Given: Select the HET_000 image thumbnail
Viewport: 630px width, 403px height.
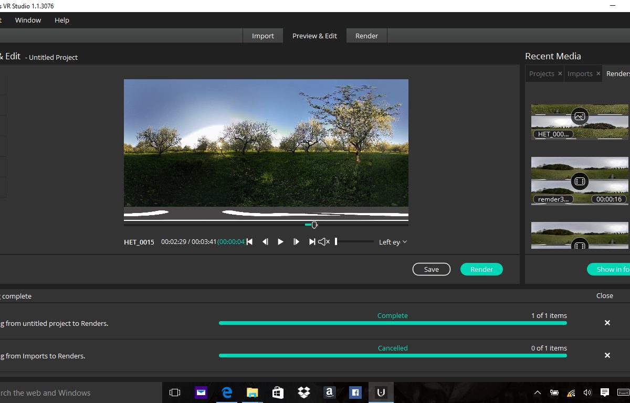Looking at the screenshot, I should point(580,122).
